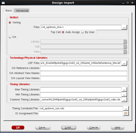Click the Max Timing Libraries field
Screen dimensions: 136x133
click(81, 90)
